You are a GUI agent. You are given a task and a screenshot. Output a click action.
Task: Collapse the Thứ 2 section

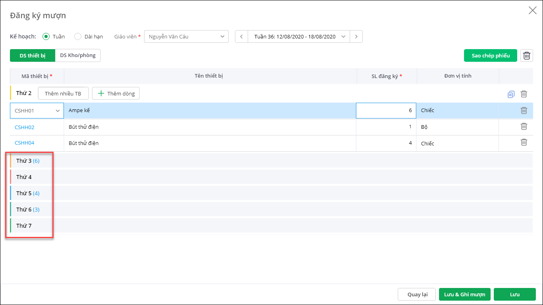tap(24, 93)
